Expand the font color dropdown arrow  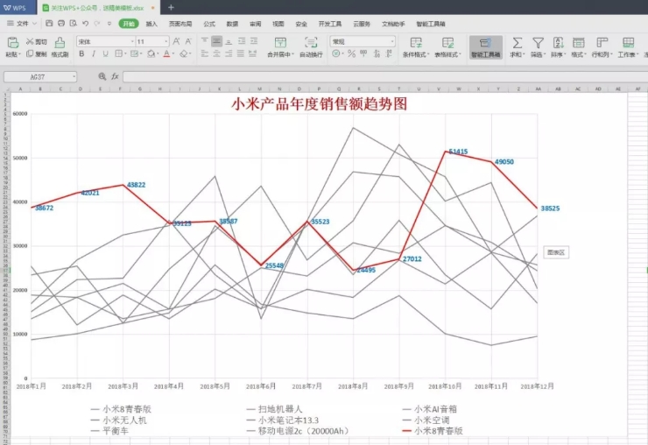point(173,53)
